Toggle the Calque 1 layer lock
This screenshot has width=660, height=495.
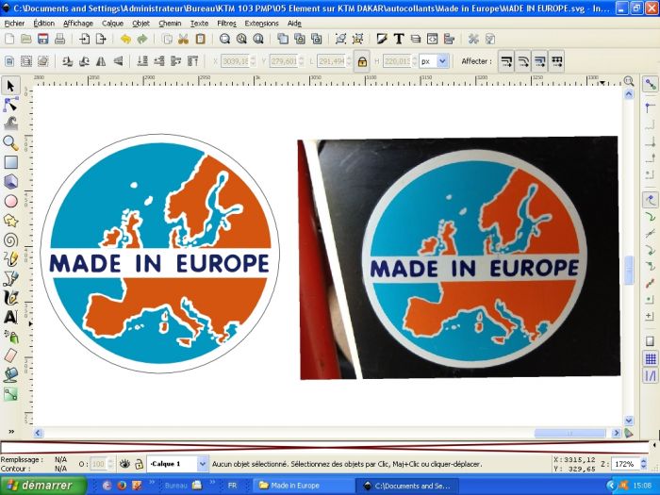click(139, 464)
